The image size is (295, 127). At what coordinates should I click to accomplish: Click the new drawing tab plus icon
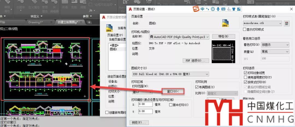coord(89,22)
